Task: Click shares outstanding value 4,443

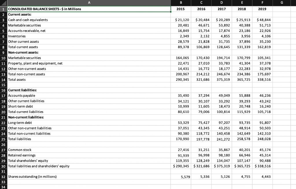Action: click(x=262, y=177)
